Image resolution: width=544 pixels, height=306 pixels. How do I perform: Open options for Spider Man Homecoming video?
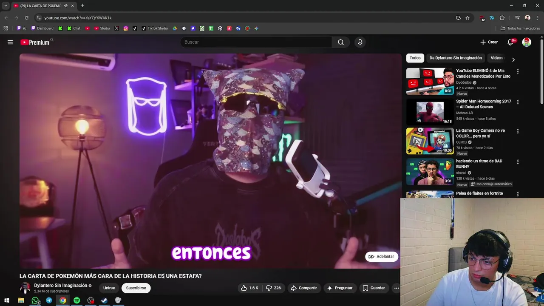coord(518,102)
